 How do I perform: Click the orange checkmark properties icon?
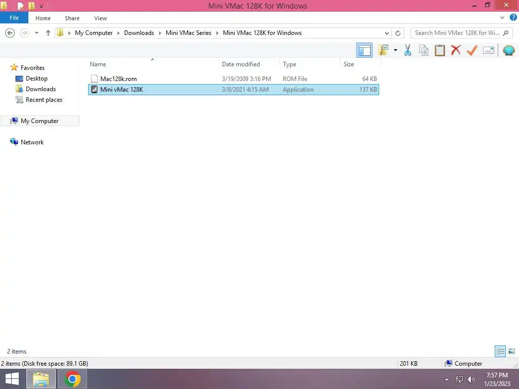[472, 50]
